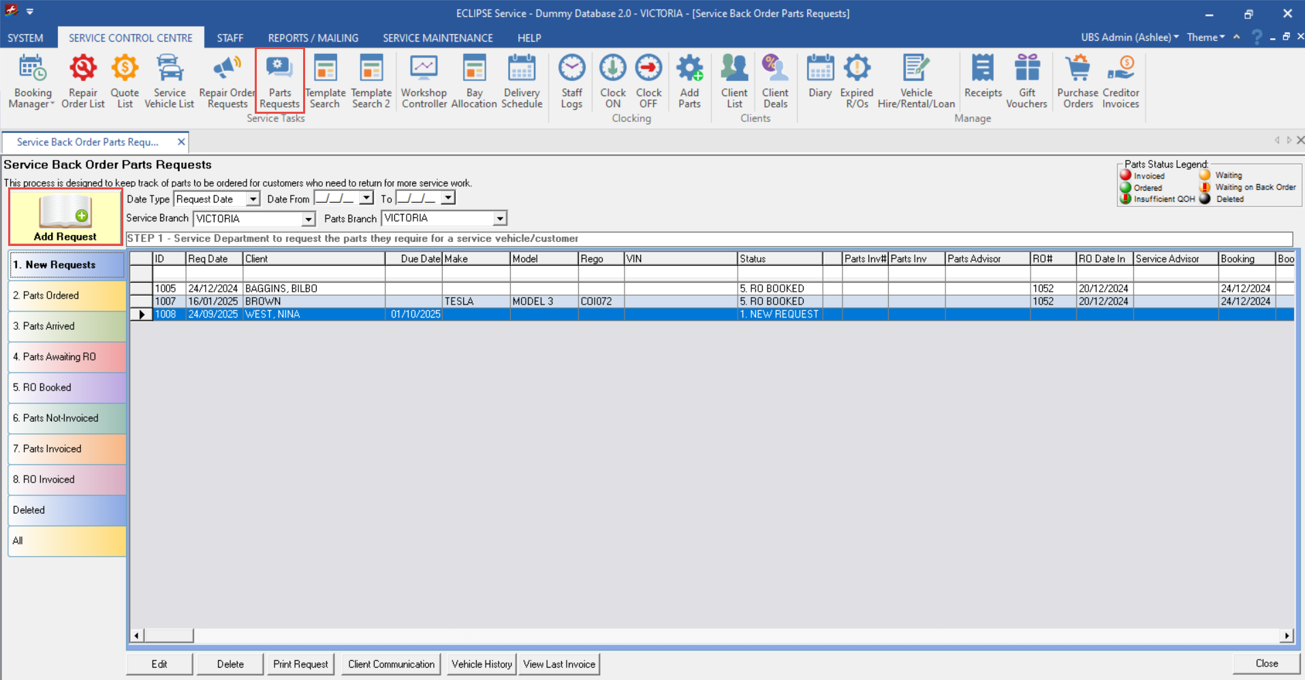1305x680 pixels.
Task: Open the Date From calendar dropdown
Action: pyautogui.click(x=366, y=198)
